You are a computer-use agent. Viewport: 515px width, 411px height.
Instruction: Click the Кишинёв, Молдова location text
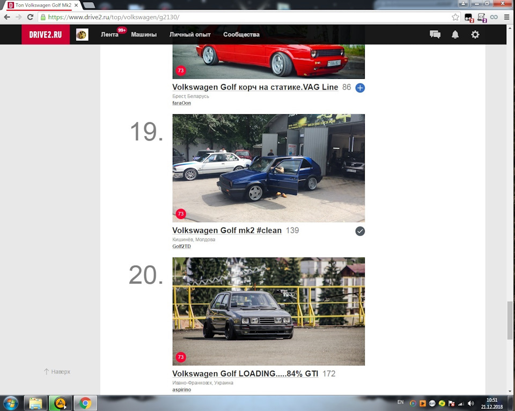tap(194, 239)
